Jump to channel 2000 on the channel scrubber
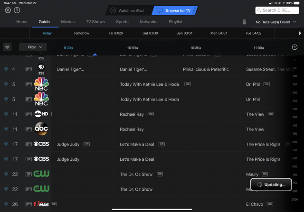Screen dimensions: 304x212 point(294,199)
